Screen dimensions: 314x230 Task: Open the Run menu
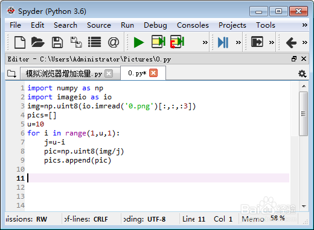click(x=127, y=25)
